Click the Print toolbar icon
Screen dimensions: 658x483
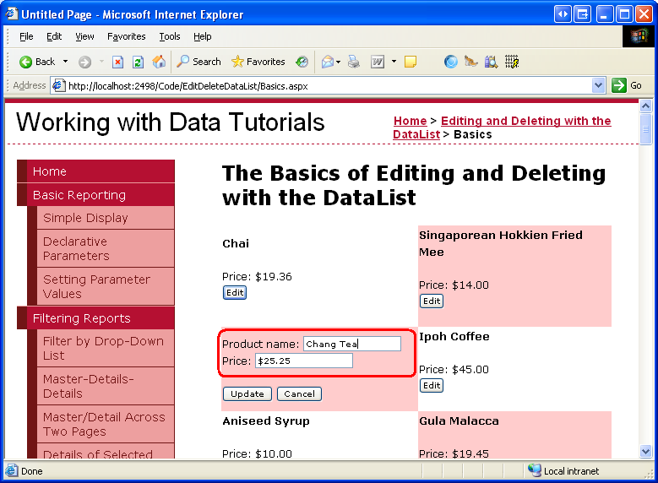[354, 62]
